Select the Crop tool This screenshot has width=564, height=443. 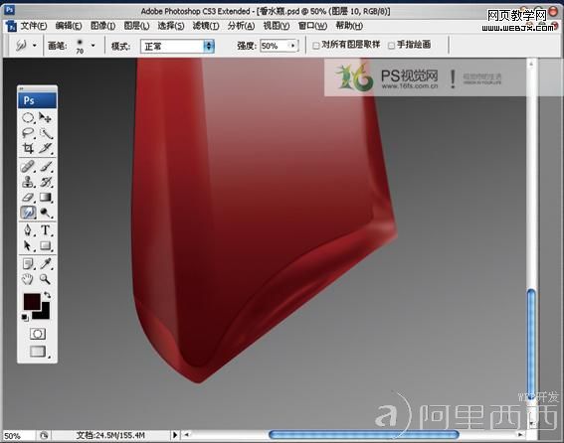(x=28, y=148)
